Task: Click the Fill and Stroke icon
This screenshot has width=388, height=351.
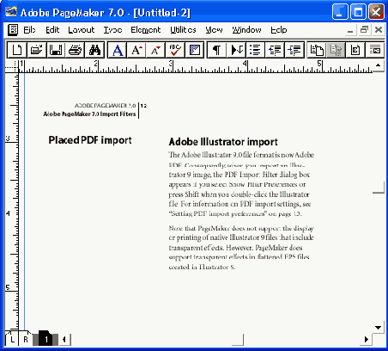Action: click(x=194, y=50)
